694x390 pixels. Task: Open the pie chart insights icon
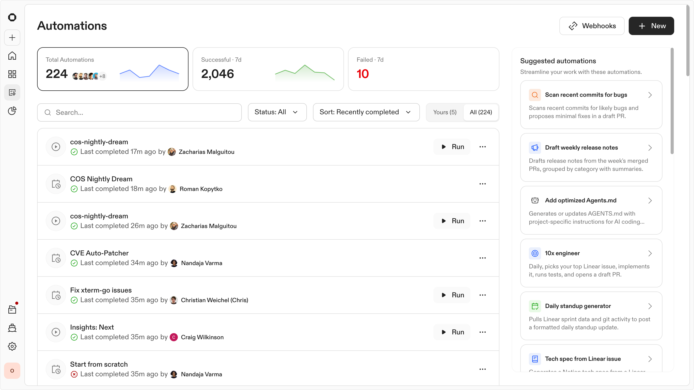(x=12, y=111)
